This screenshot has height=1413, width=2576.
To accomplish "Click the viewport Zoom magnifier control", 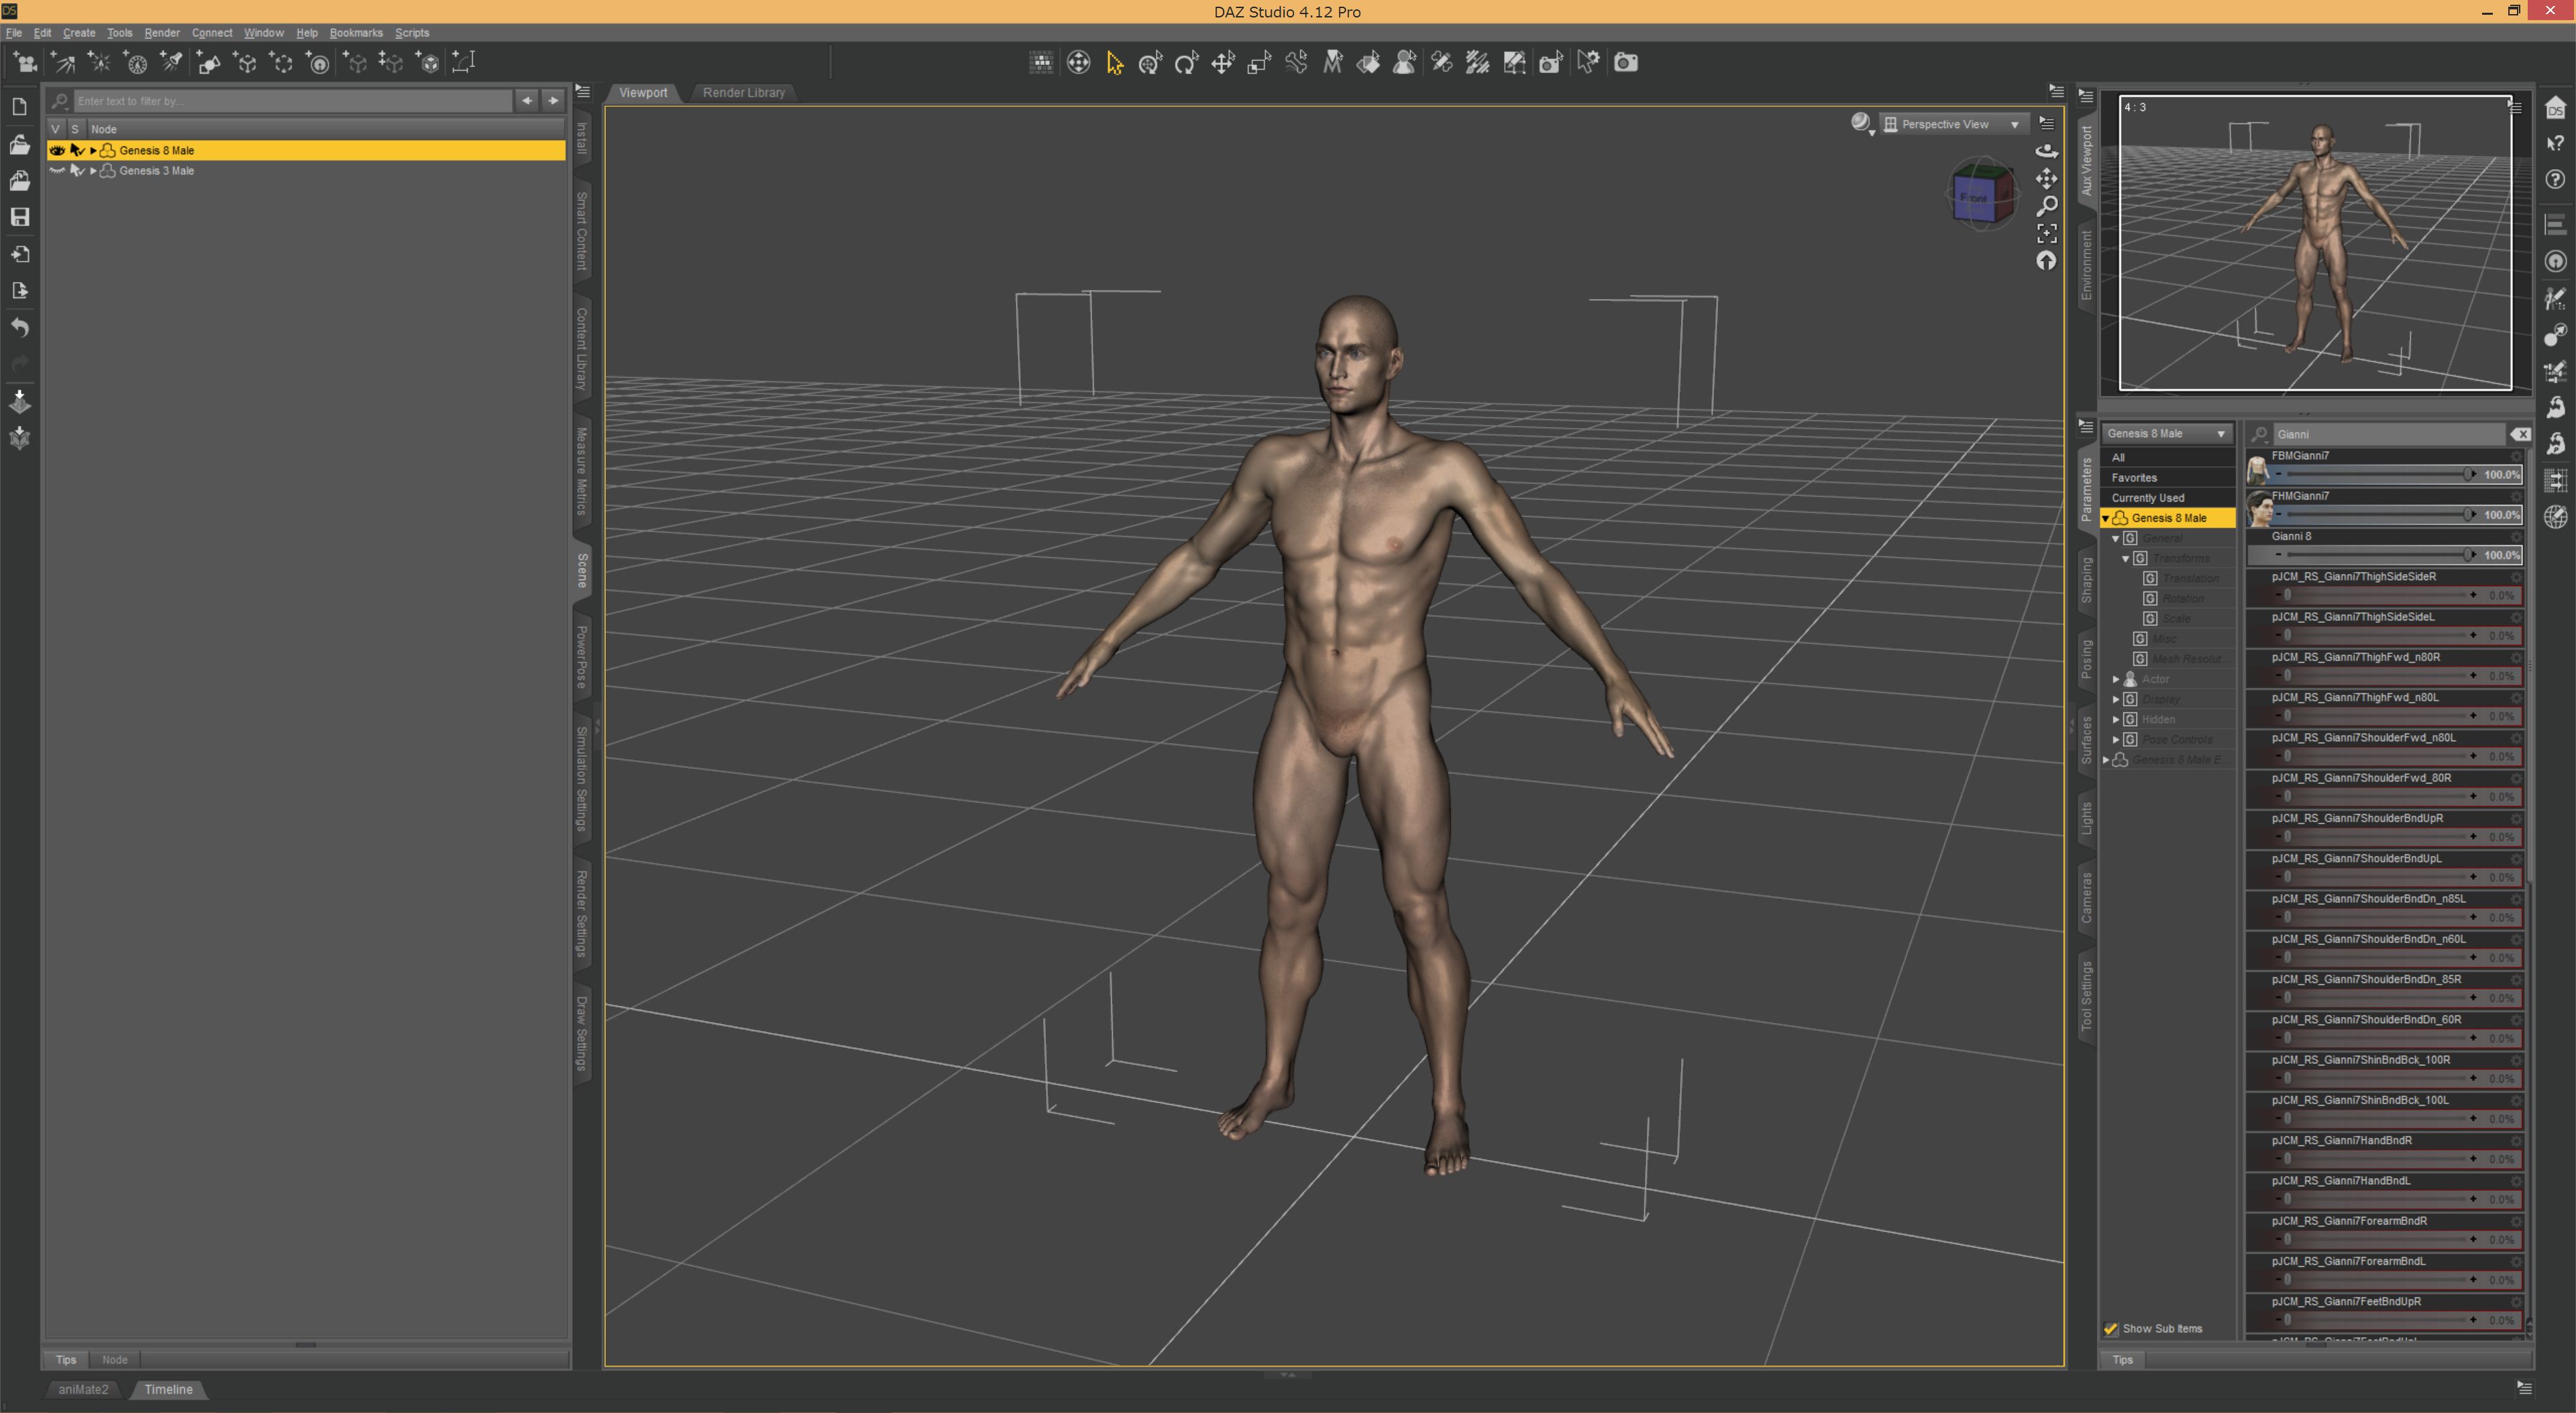I will 2046,206.
